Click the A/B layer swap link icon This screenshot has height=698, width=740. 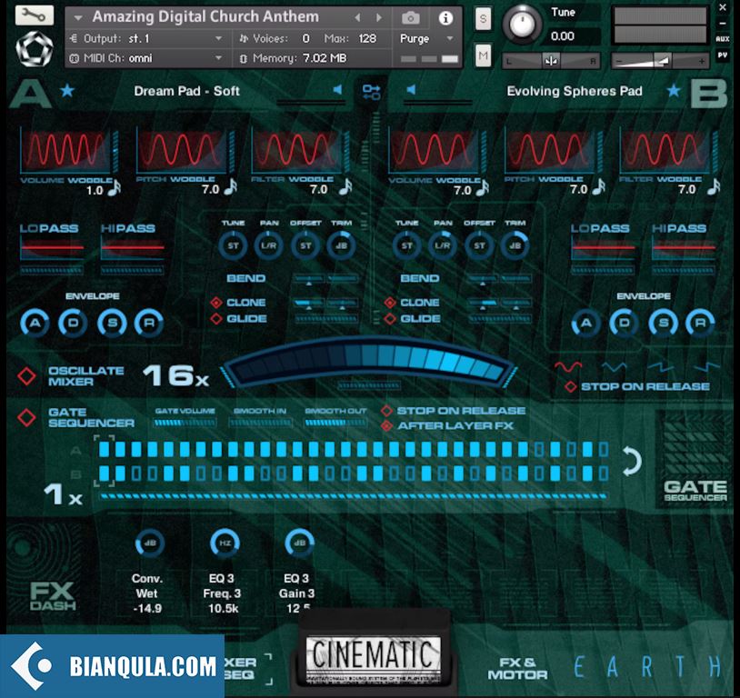(372, 92)
